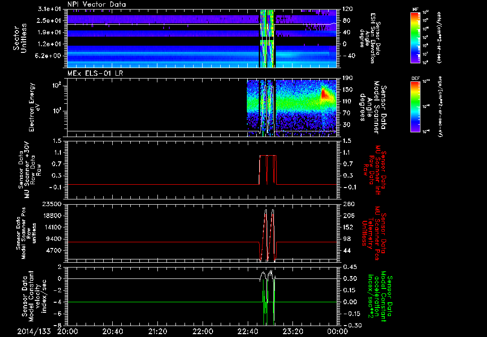This screenshot has width=487, height=337.
Task: Click the 00:00 time tick label
Action: point(338,331)
